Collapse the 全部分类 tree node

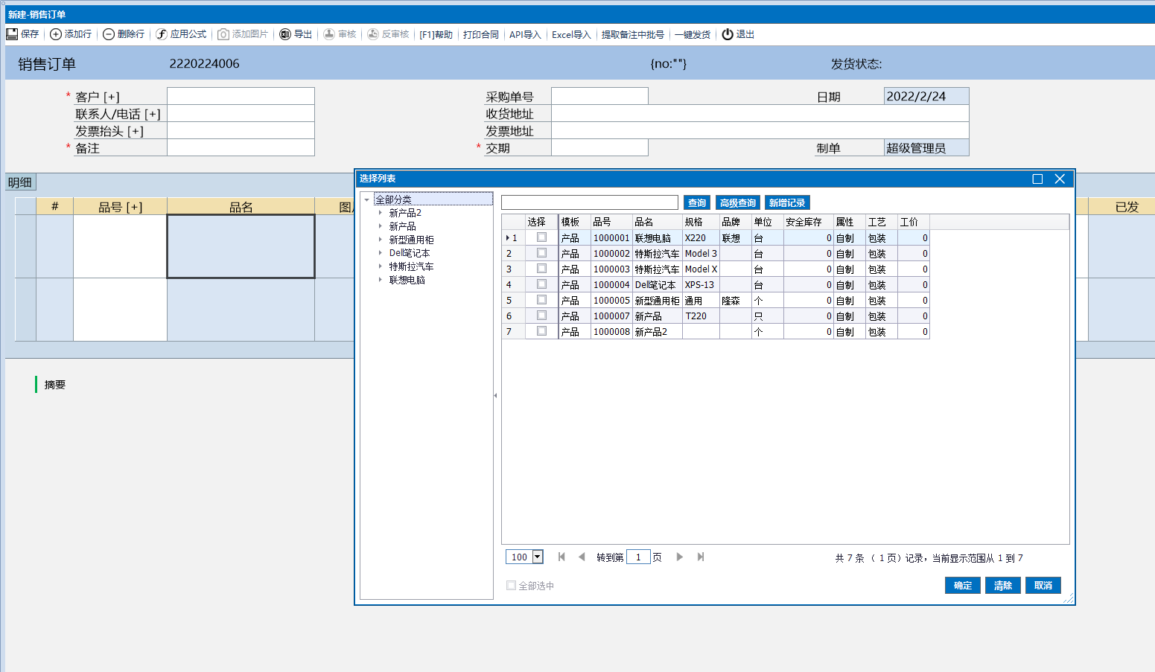point(366,199)
